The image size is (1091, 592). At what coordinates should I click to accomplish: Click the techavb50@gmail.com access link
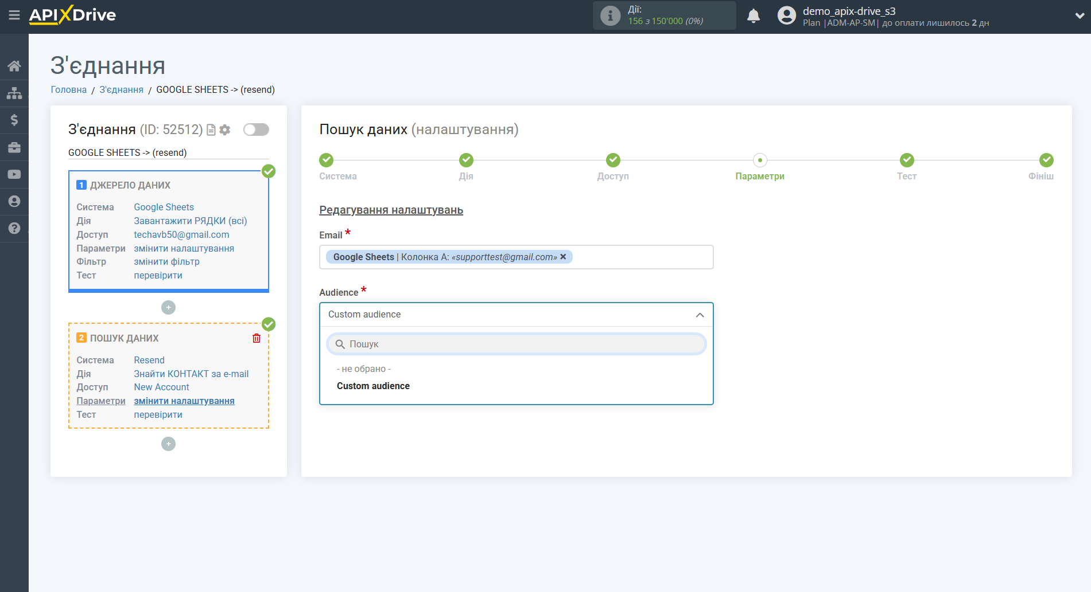tap(181, 234)
